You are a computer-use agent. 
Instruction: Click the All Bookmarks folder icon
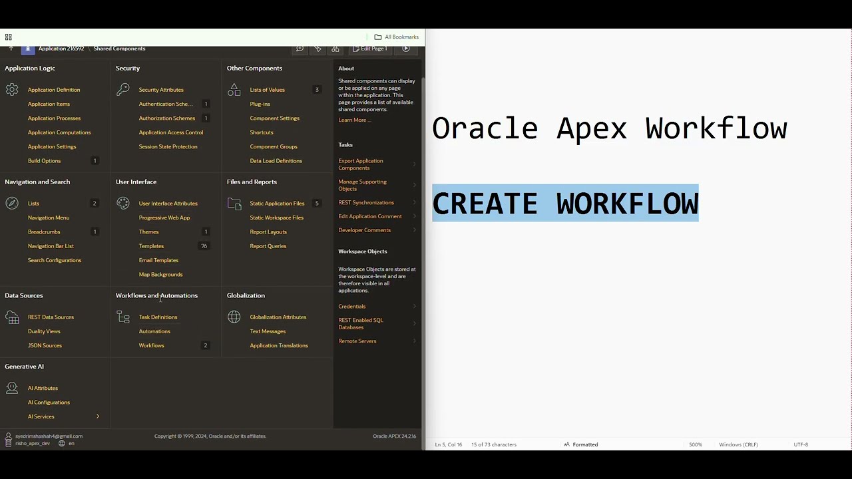click(x=378, y=37)
